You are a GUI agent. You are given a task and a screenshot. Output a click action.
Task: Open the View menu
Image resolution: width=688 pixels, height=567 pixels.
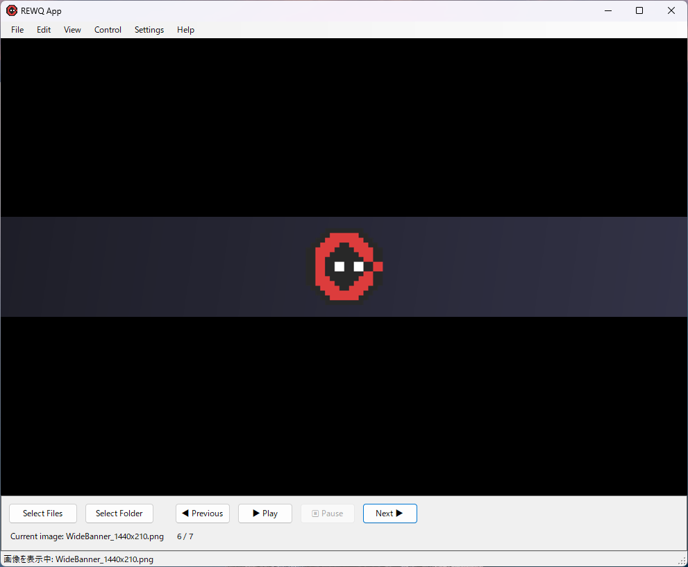72,30
